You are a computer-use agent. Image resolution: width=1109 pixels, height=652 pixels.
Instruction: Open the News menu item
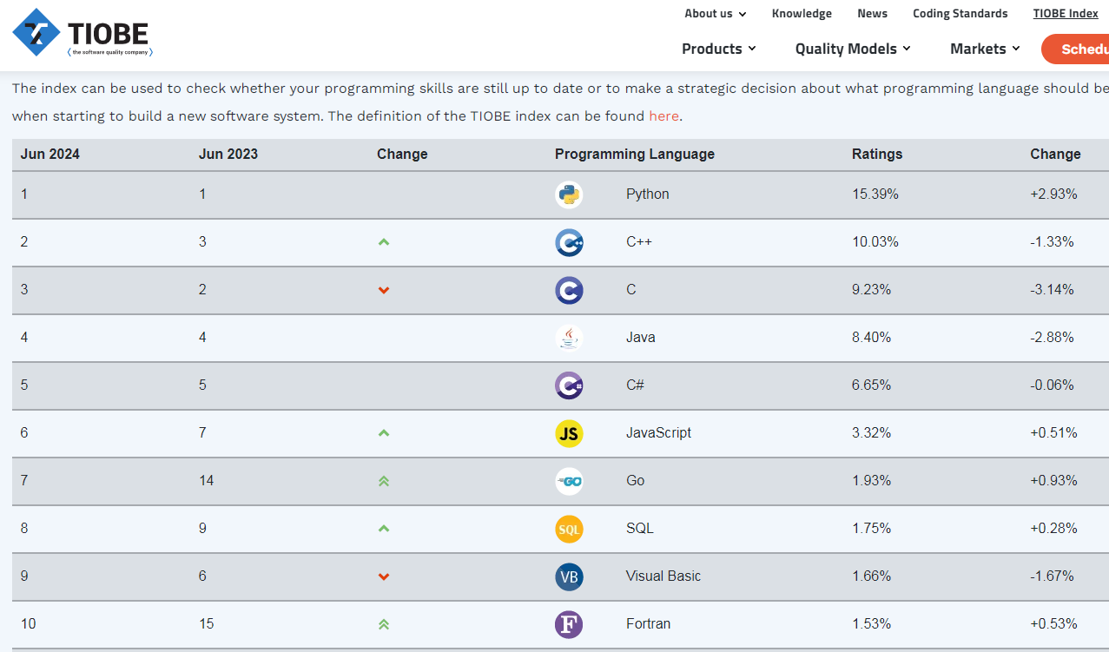click(x=872, y=14)
